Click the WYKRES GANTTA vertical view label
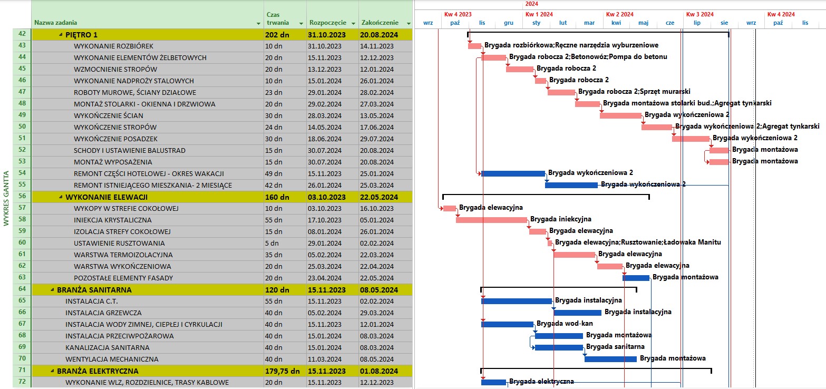 point(6,198)
